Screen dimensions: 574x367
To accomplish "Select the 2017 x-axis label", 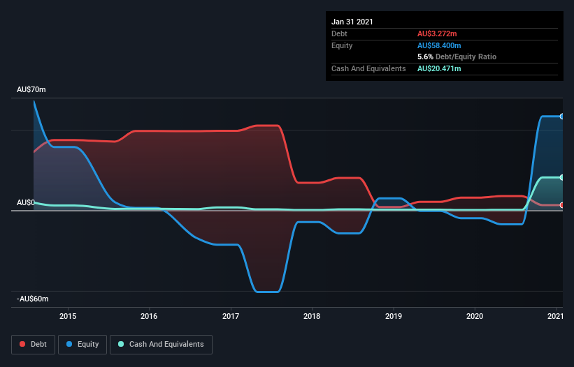I will click(231, 316).
